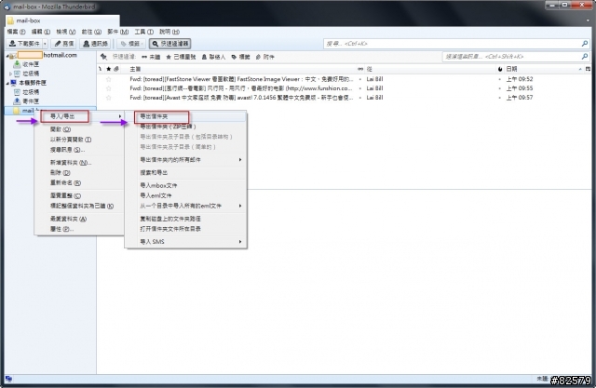Screen dimensions: 596x388
Task: Expand the Trash folder under hotmail account
Action: [10, 74]
